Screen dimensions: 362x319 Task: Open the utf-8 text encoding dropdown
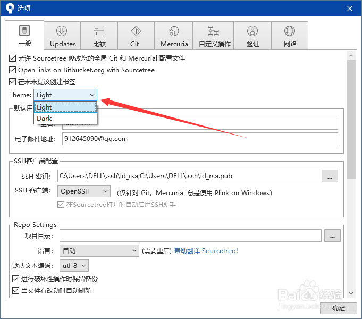[74, 266]
